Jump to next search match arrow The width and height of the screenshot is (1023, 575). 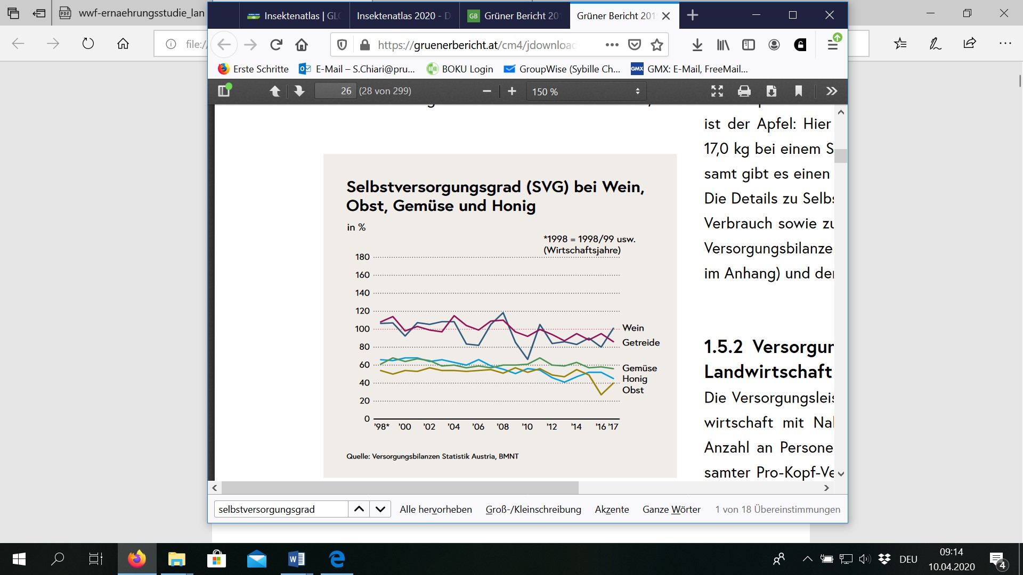coord(380,510)
